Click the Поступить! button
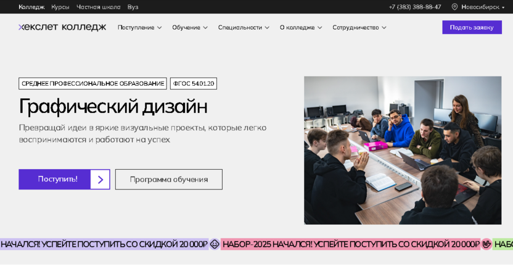Image resolution: width=513 pixels, height=271 pixels. point(64,179)
